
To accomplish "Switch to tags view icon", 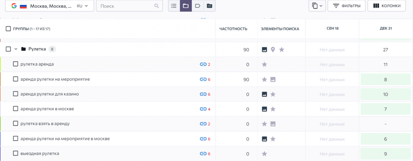I will [198, 6].
